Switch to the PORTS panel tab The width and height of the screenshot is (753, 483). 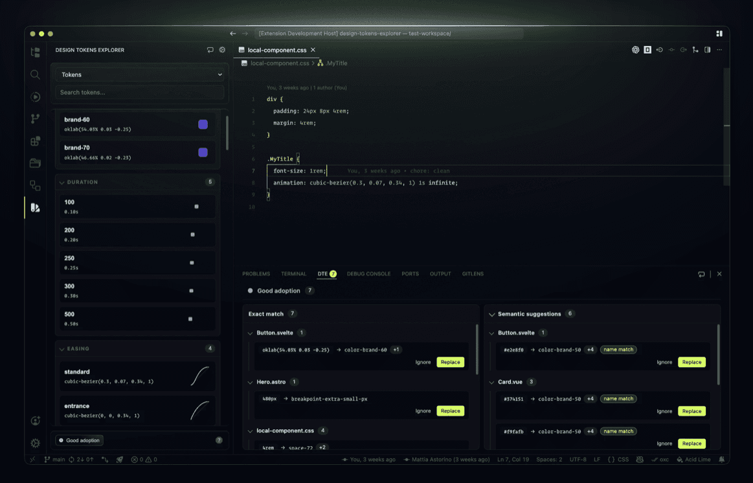pos(410,274)
